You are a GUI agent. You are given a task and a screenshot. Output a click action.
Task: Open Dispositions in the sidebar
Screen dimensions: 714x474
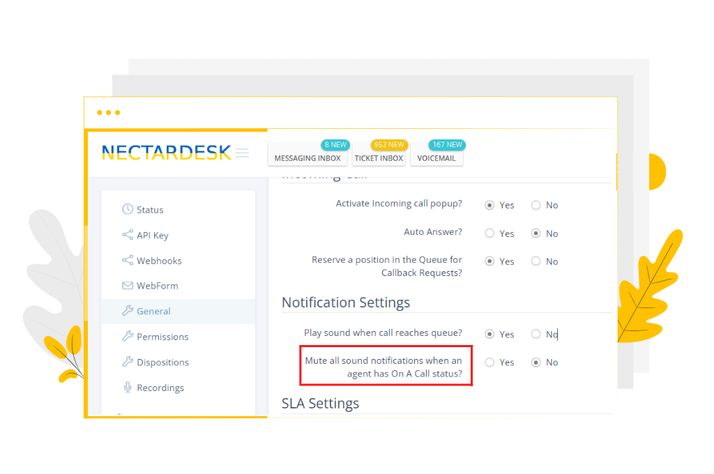click(x=178, y=362)
